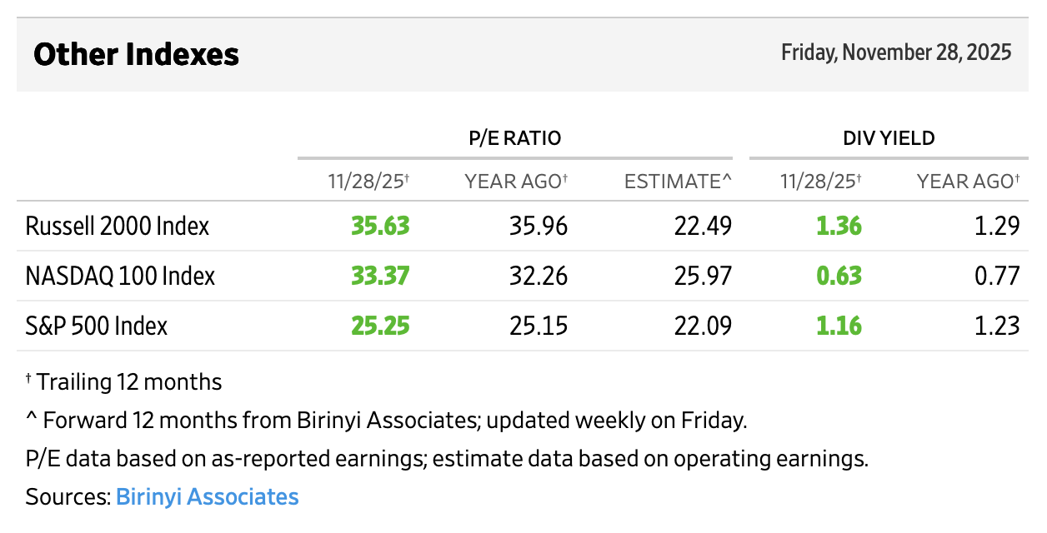Click 11/28/25 header under DIV YIELD

pos(819,181)
